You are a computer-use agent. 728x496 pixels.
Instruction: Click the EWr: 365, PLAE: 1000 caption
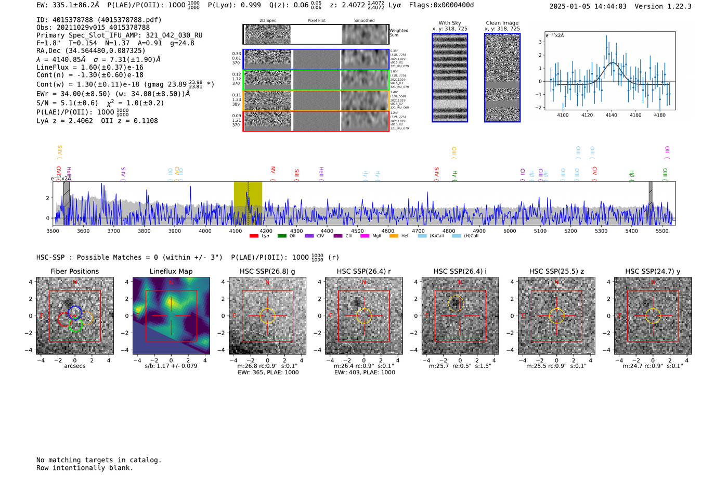(268, 373)
